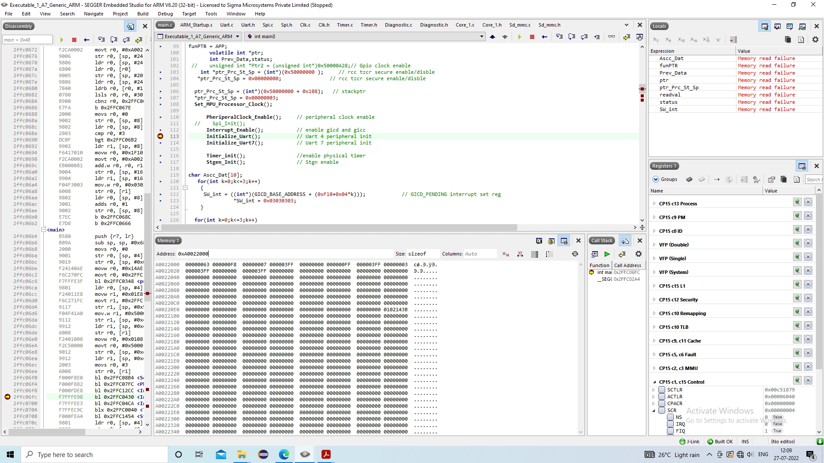Click the Windows Start button
824x463 pixels.
(x=10, y=454)
